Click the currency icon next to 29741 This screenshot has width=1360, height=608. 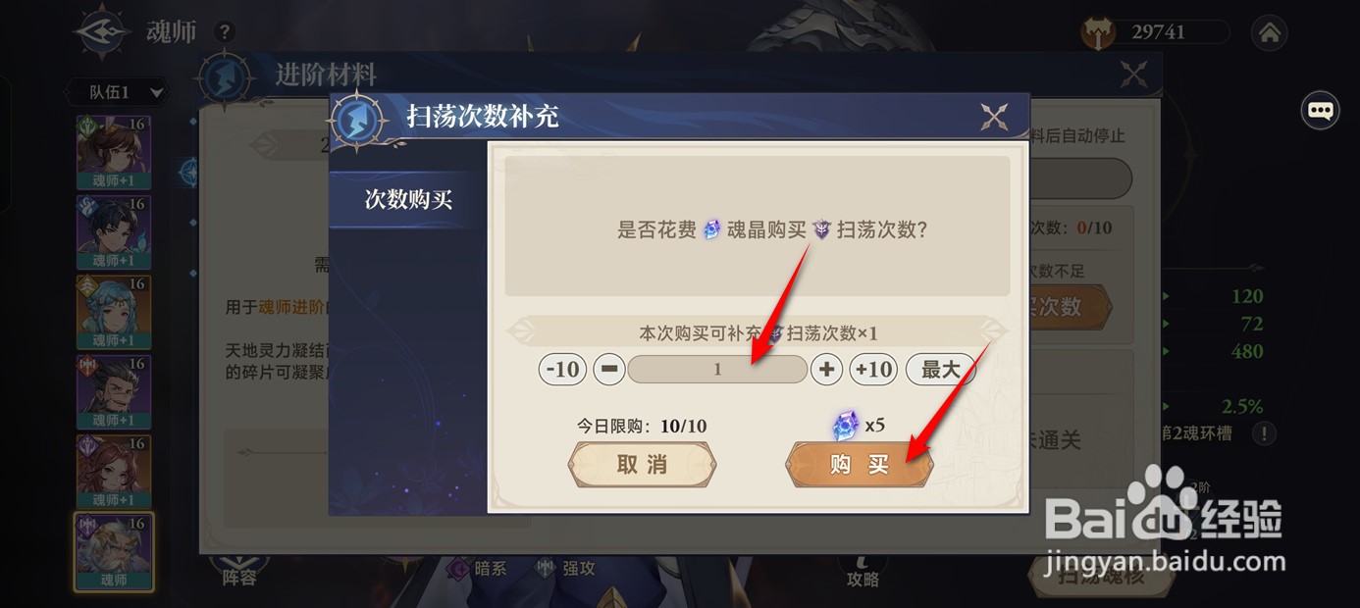(1099, 32)
